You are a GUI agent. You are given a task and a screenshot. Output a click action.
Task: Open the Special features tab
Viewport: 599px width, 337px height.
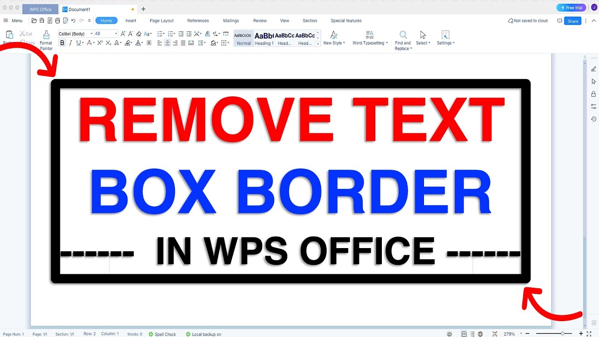tap(346, 21)
